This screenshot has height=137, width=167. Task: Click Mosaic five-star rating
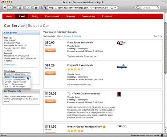(x=76, y=130)
